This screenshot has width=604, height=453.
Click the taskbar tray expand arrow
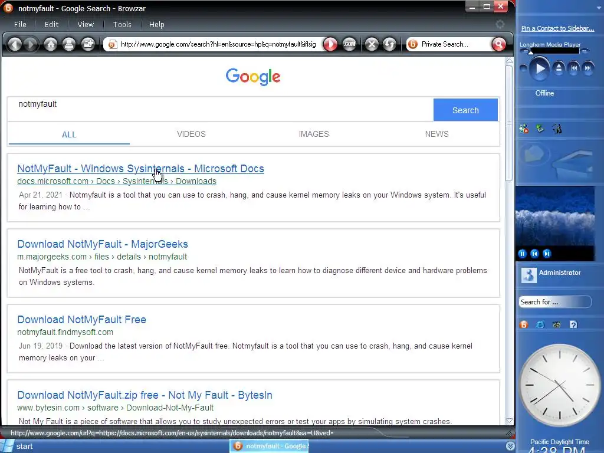510,446
